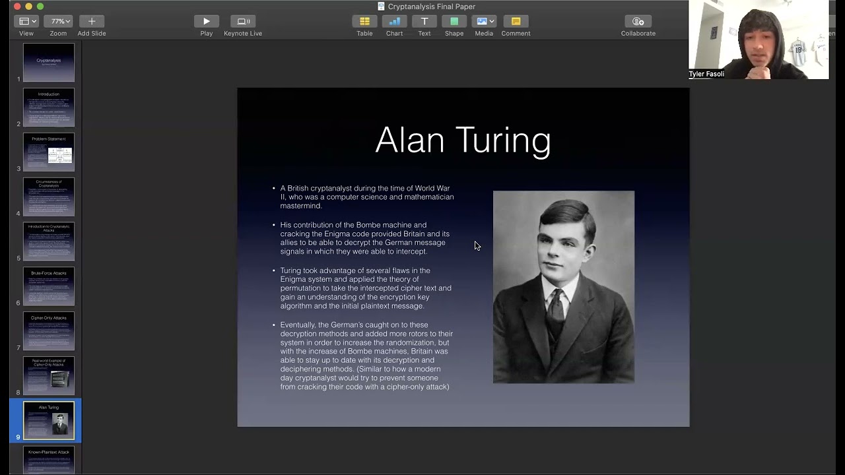Click the Add Slide plus button
This screenshot has width=845, height=475.
[92, 22]
